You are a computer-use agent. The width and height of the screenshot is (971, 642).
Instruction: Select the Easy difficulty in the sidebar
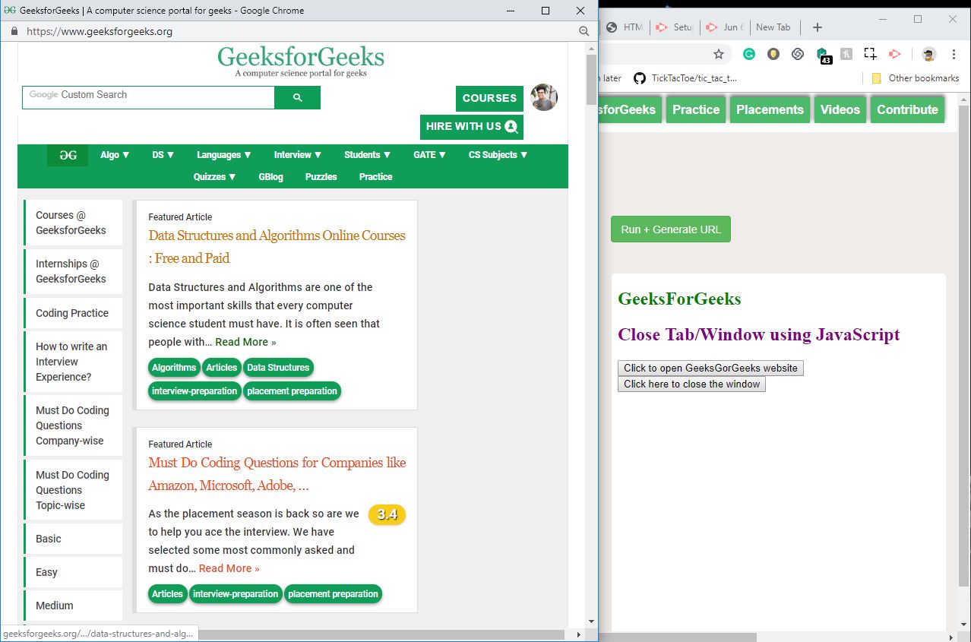click(x=73, y=572)
